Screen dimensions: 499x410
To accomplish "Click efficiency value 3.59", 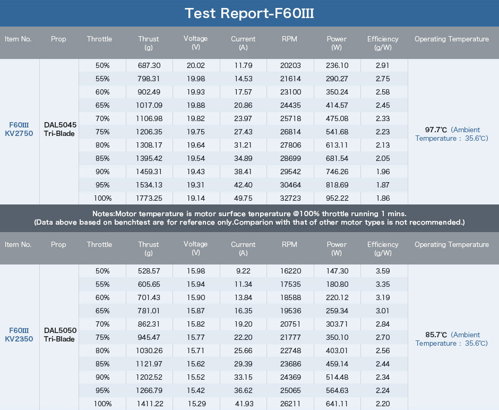I will [x=383, y=271].
